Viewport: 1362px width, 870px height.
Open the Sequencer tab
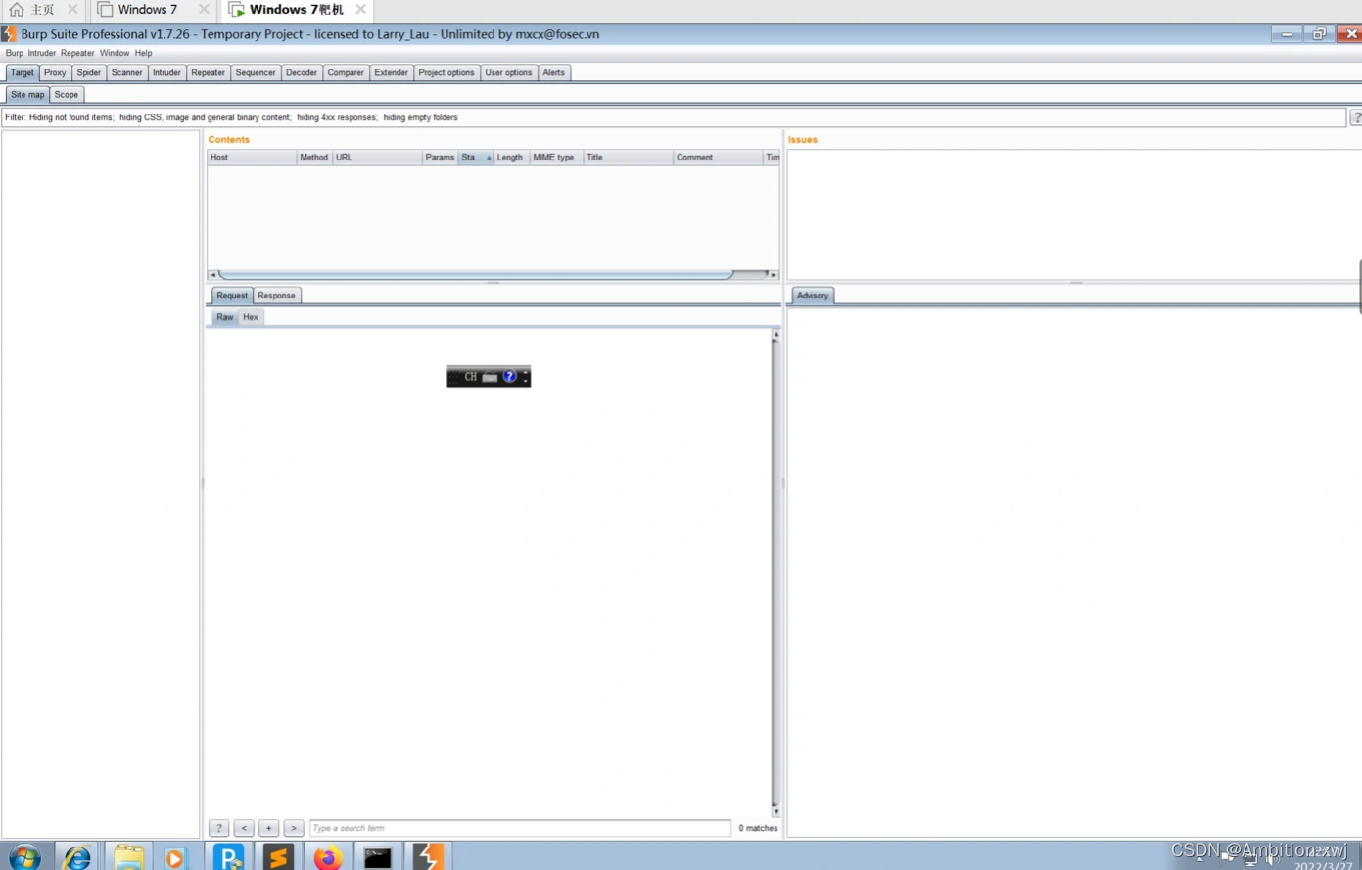(256, 73)
